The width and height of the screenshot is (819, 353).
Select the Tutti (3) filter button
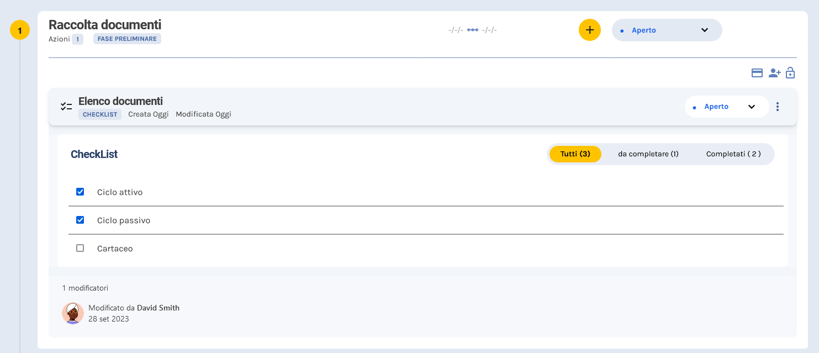(x=575, y=154)
